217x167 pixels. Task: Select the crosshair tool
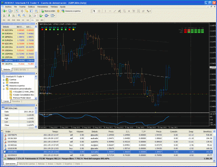point(99,11)
